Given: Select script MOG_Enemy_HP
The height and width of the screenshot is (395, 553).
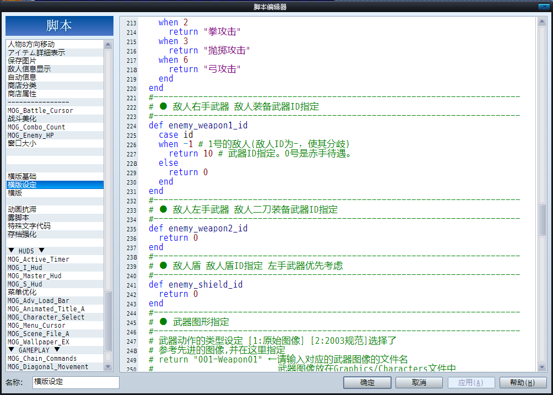Looking at the screenshot, I should pos(55,135).
